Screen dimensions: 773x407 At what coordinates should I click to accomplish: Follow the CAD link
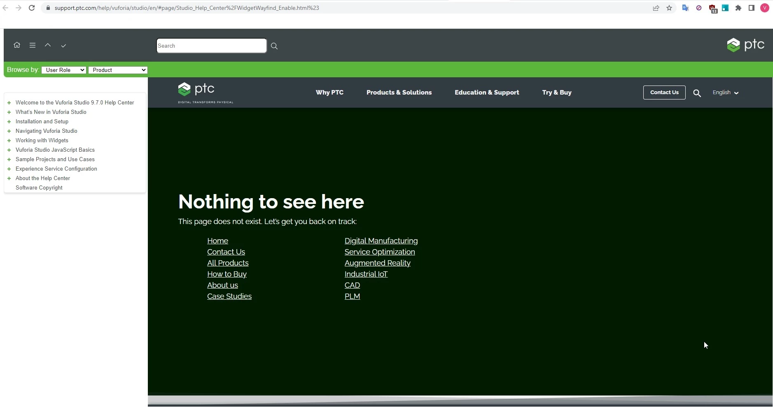click(352, 285)
